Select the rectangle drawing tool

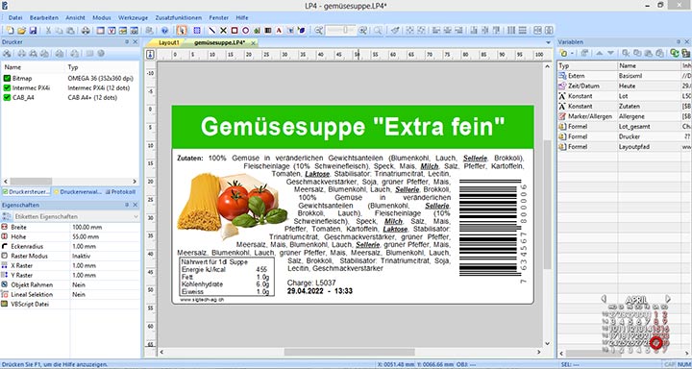[235, 31]
